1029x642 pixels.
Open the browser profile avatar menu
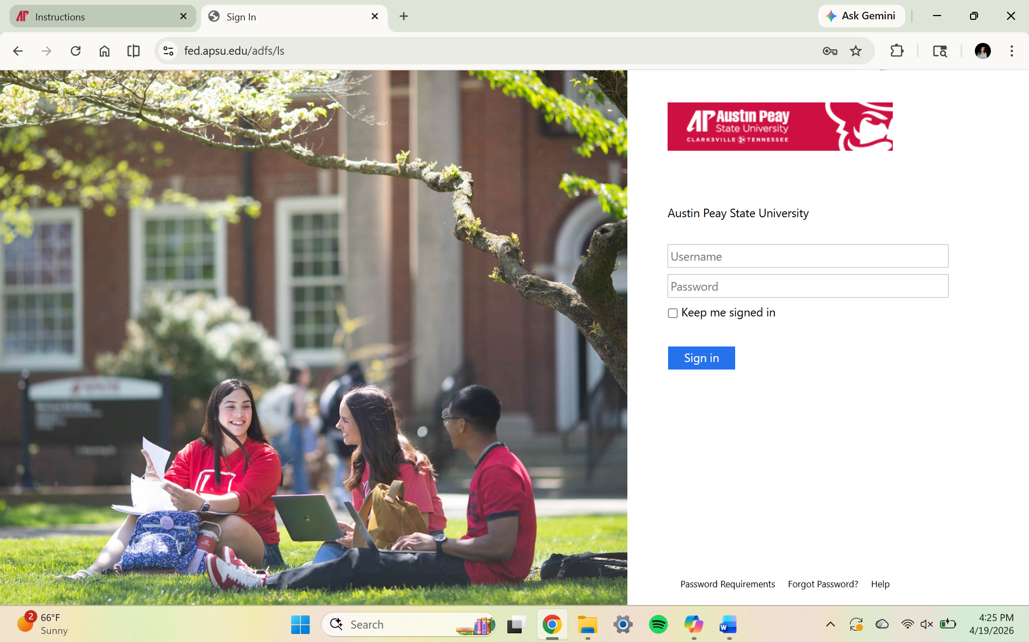point(982,51)
